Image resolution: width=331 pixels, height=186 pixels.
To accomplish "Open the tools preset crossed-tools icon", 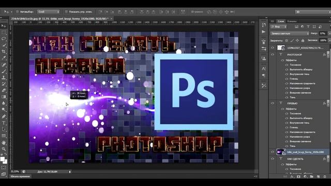I will coord(264,85).
